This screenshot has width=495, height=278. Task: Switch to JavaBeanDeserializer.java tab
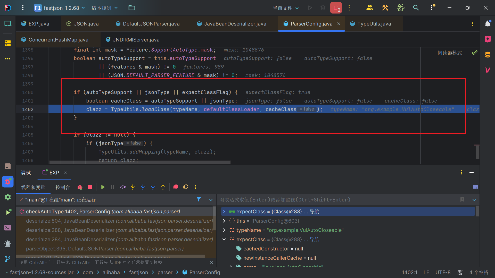click(231, 24)
